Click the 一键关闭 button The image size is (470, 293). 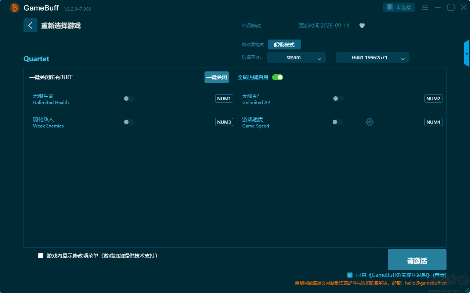pos(216,77)
